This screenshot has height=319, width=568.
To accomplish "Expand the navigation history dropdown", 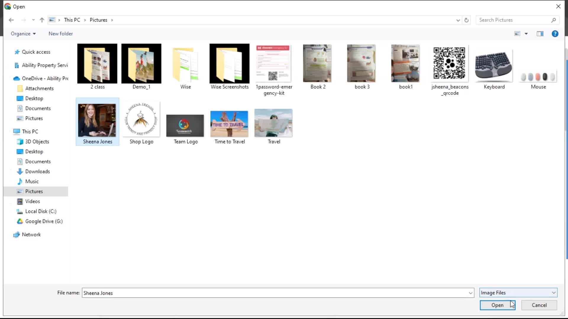I will coord(33,20).
